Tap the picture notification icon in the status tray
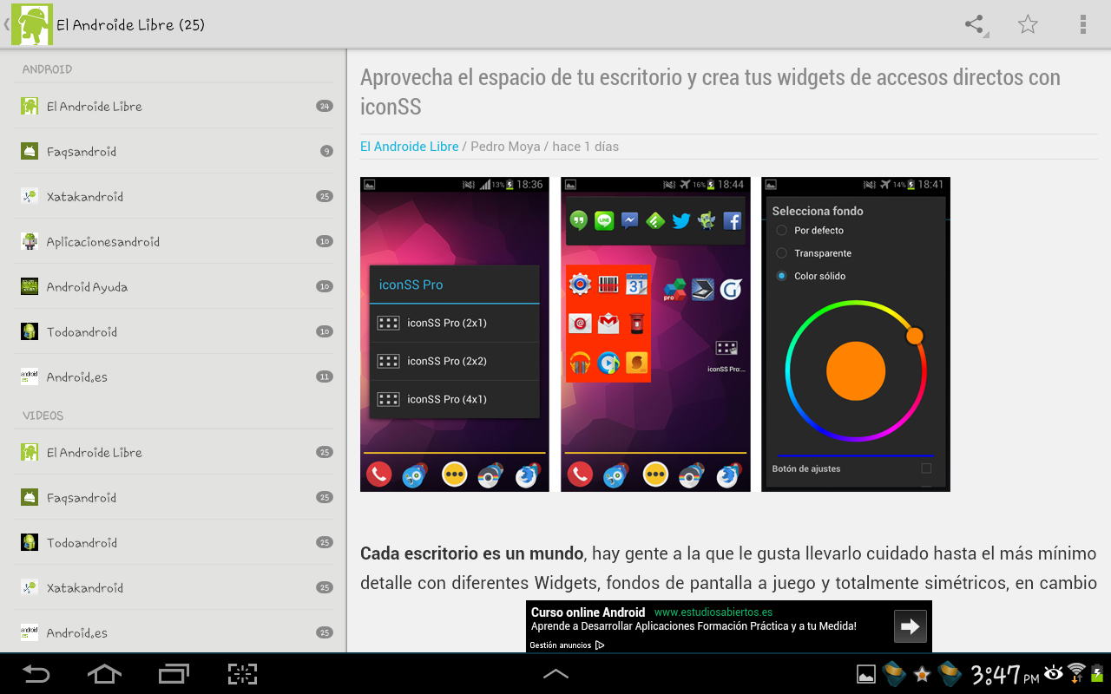The image size is (1111, 694). point(865,674)
